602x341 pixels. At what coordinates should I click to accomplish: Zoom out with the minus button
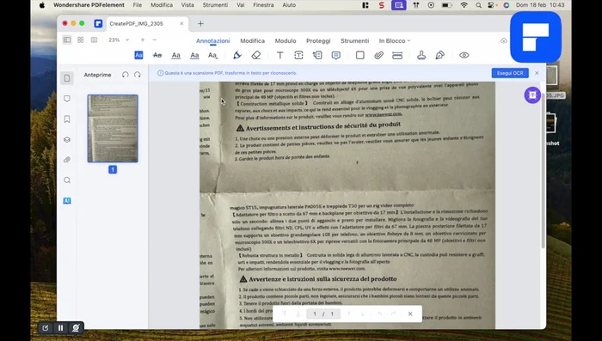point(155,40)
